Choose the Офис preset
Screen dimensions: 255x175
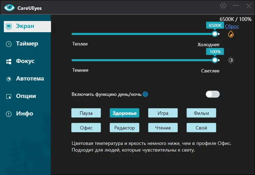pyautogui.click(x=86, y=128)
